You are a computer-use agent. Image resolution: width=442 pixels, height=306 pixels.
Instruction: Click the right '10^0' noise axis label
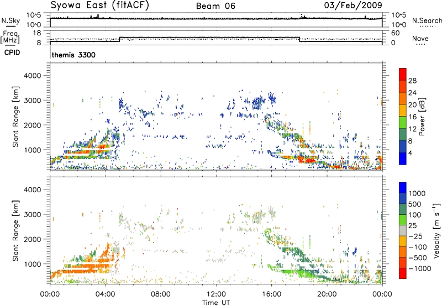click(x=399, y=24)
